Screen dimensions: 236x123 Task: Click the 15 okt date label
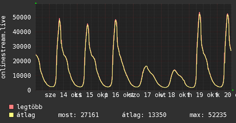pyautogui.click(x=96, y=95)
